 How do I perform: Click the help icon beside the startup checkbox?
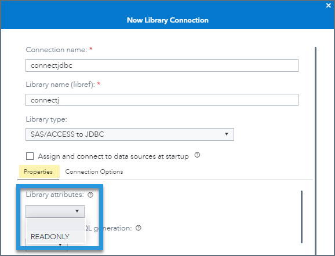(197, 155)
